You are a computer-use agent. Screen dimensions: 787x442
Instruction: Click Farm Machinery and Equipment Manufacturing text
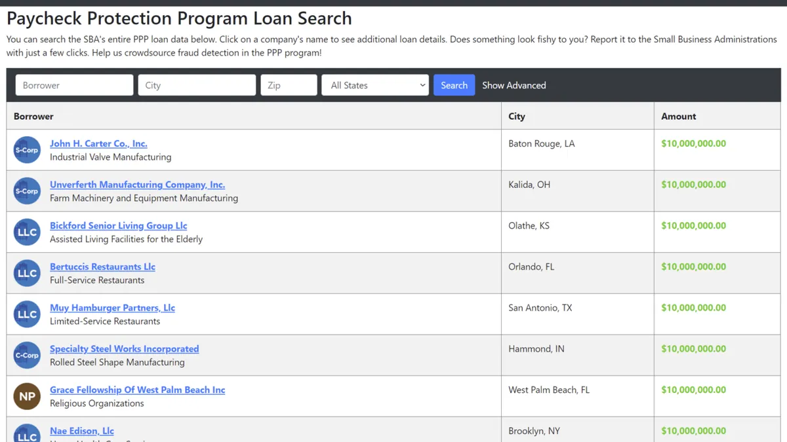(x=144, y=198)
